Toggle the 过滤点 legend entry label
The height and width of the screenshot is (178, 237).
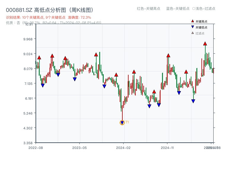200,33
